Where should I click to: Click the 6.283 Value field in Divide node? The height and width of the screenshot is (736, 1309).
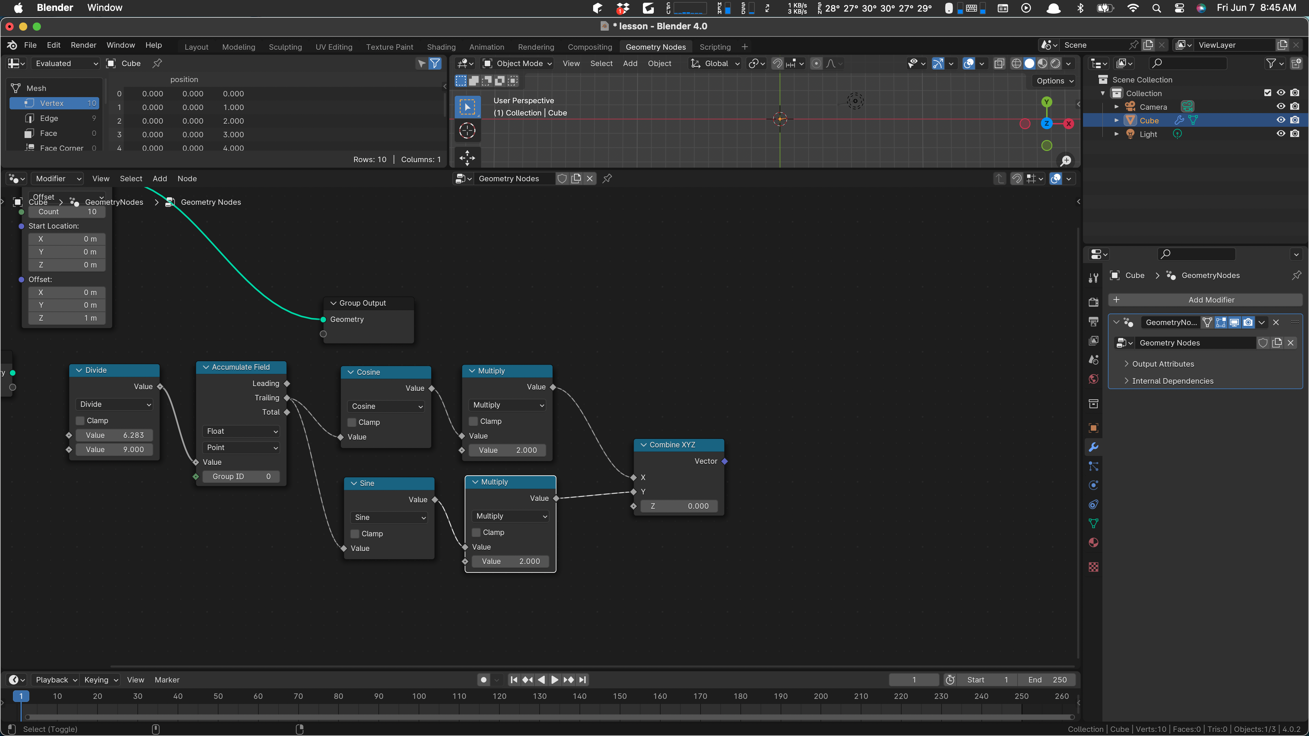click(114, 435)
